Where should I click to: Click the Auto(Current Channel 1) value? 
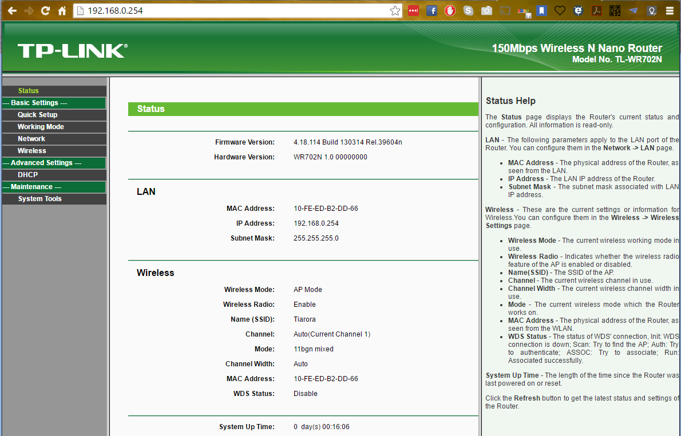pyautogui.click(x=332, y=334)
